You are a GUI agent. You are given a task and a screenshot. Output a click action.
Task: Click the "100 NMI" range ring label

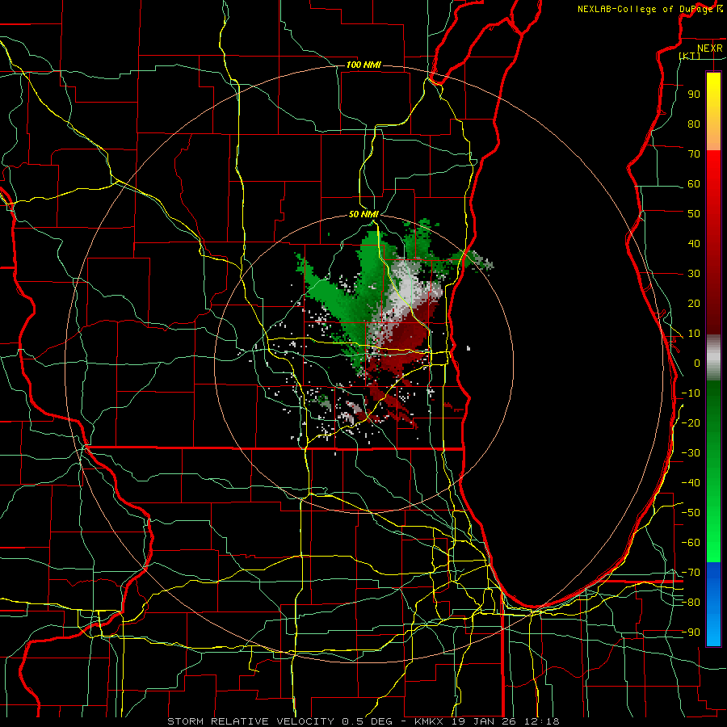(363, 65)
